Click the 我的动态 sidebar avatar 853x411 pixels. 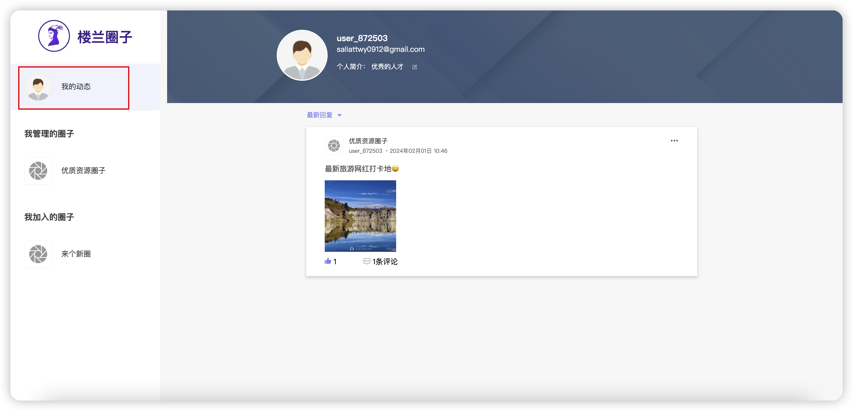click(x=38, y=87)
